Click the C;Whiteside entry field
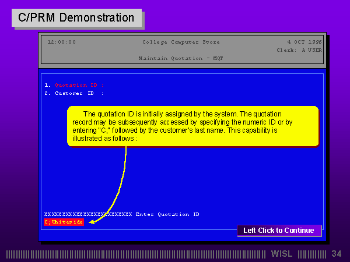Image resolution: width=350 pixels, height=262 pixels. point(64,222)
